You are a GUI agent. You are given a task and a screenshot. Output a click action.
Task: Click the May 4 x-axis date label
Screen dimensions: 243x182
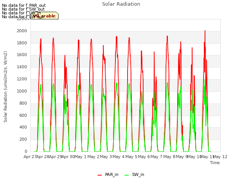coord(118,157)
